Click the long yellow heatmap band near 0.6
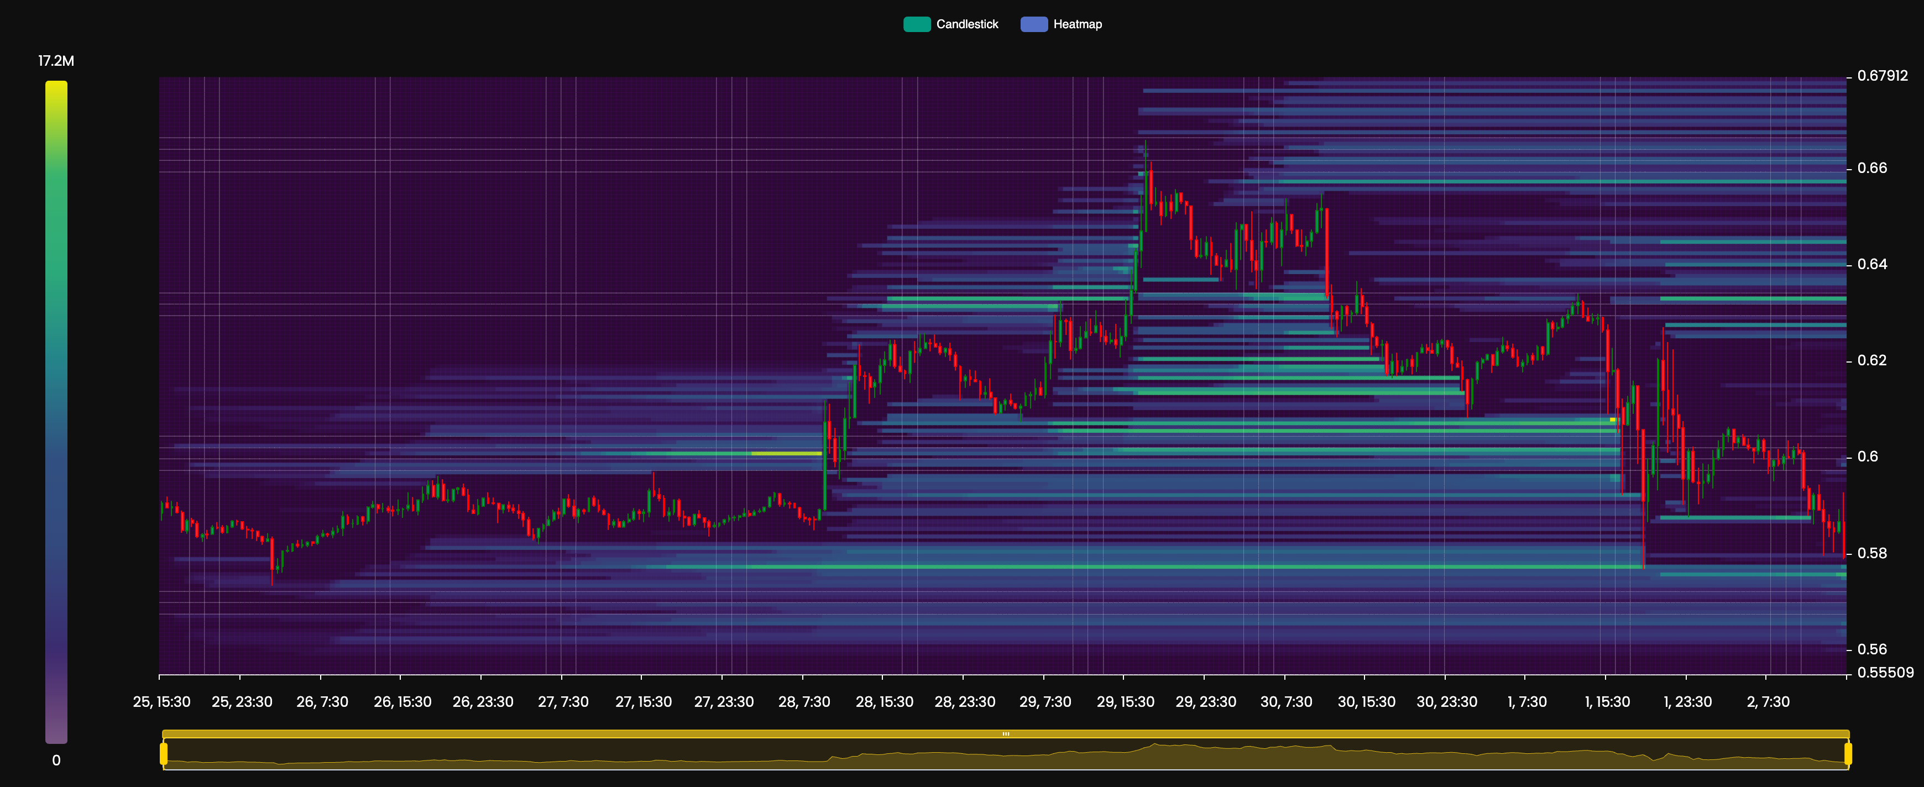The height and width of the screenshot is (787, 1924). 787,453
